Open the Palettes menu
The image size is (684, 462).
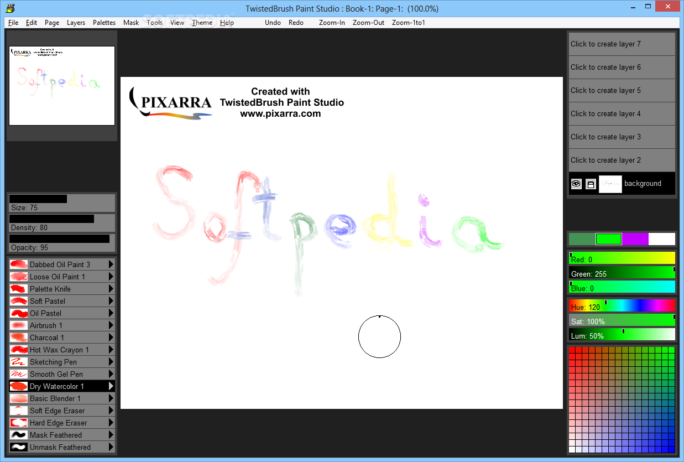(x=104, y=23)
